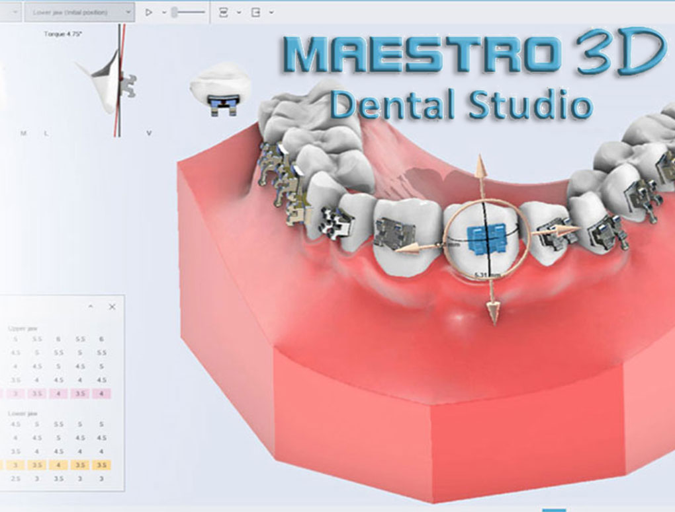The image size is (675, 512).
Task: Click the M axis label
Action: pyautogui.click(x=23, y=133)
